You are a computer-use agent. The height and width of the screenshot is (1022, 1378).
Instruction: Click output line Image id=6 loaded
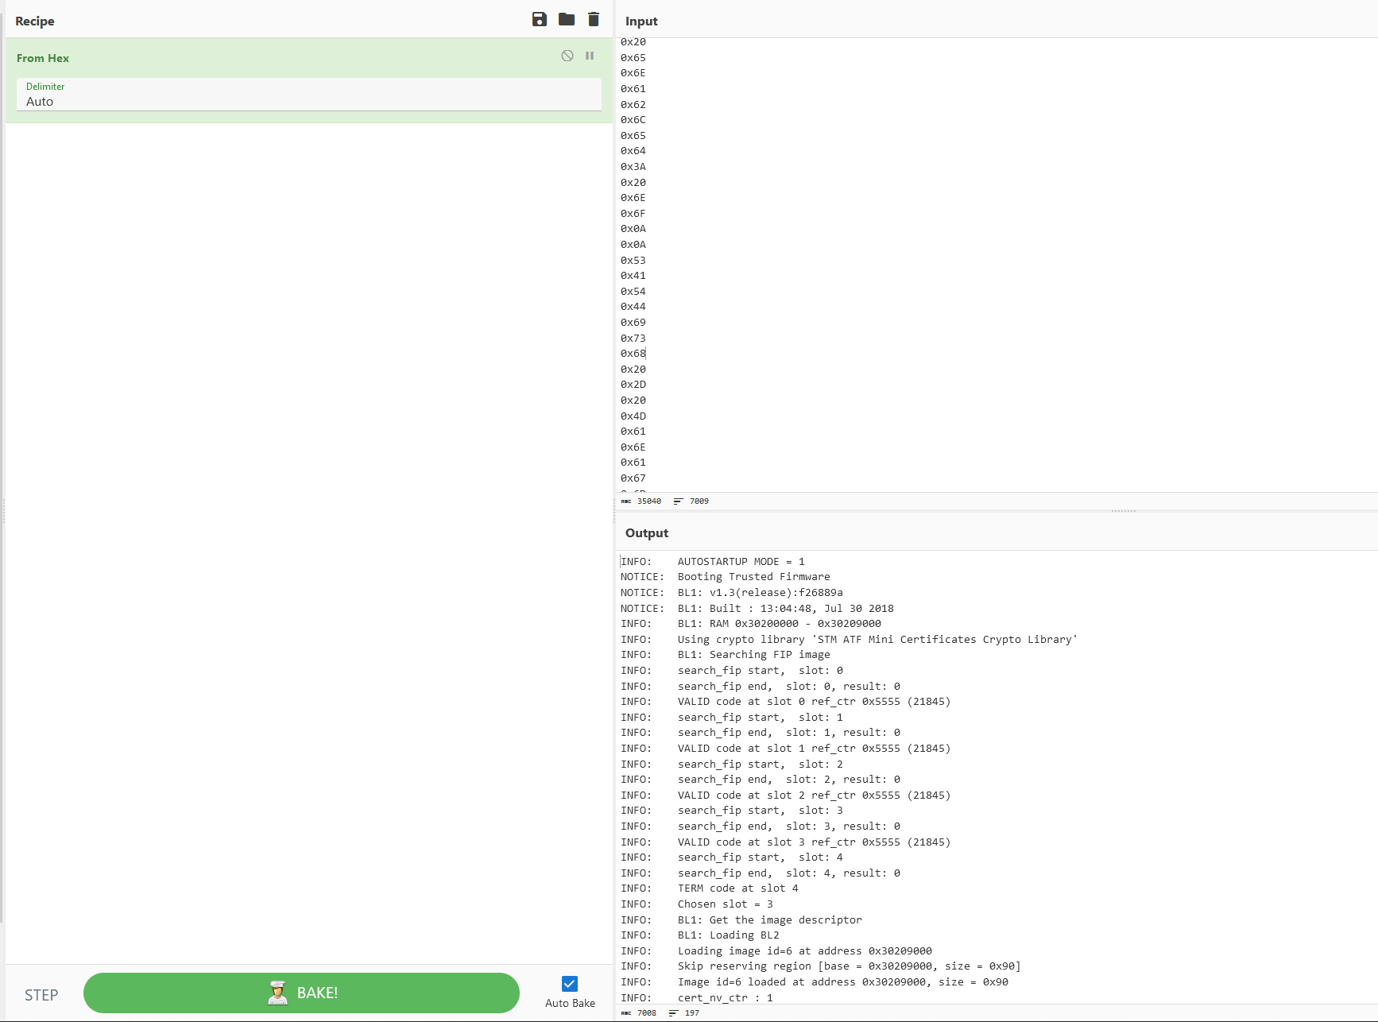[815, 982]
